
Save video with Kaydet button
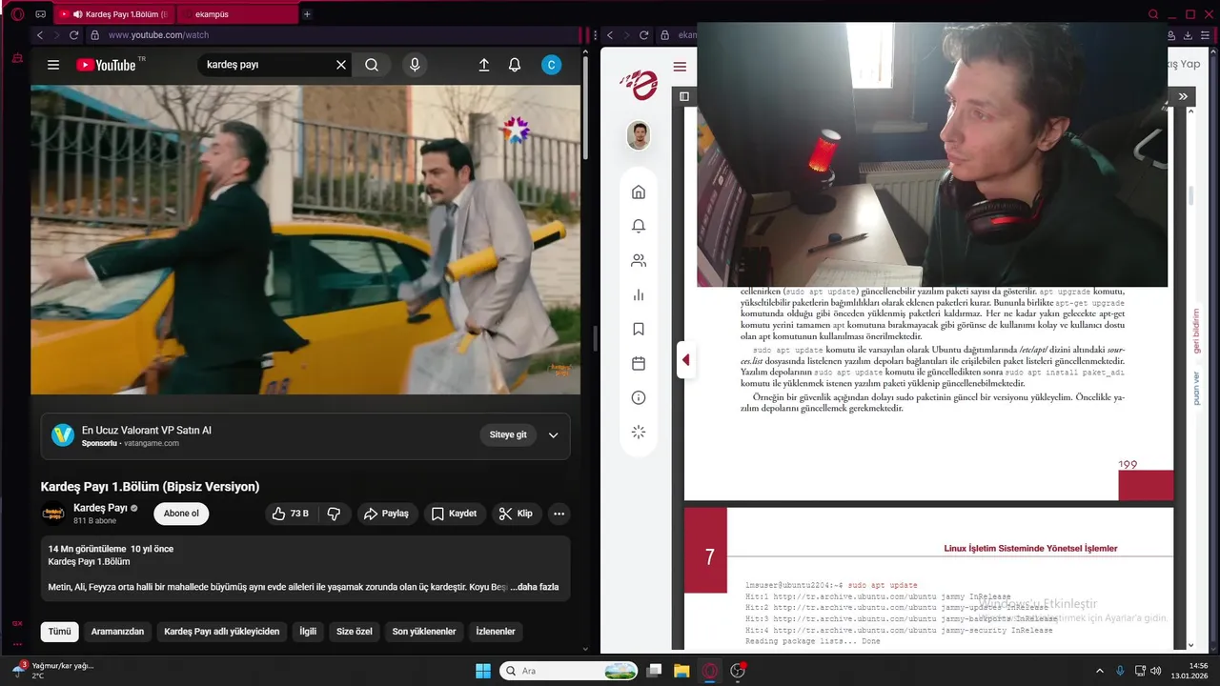tap(455, 514)
